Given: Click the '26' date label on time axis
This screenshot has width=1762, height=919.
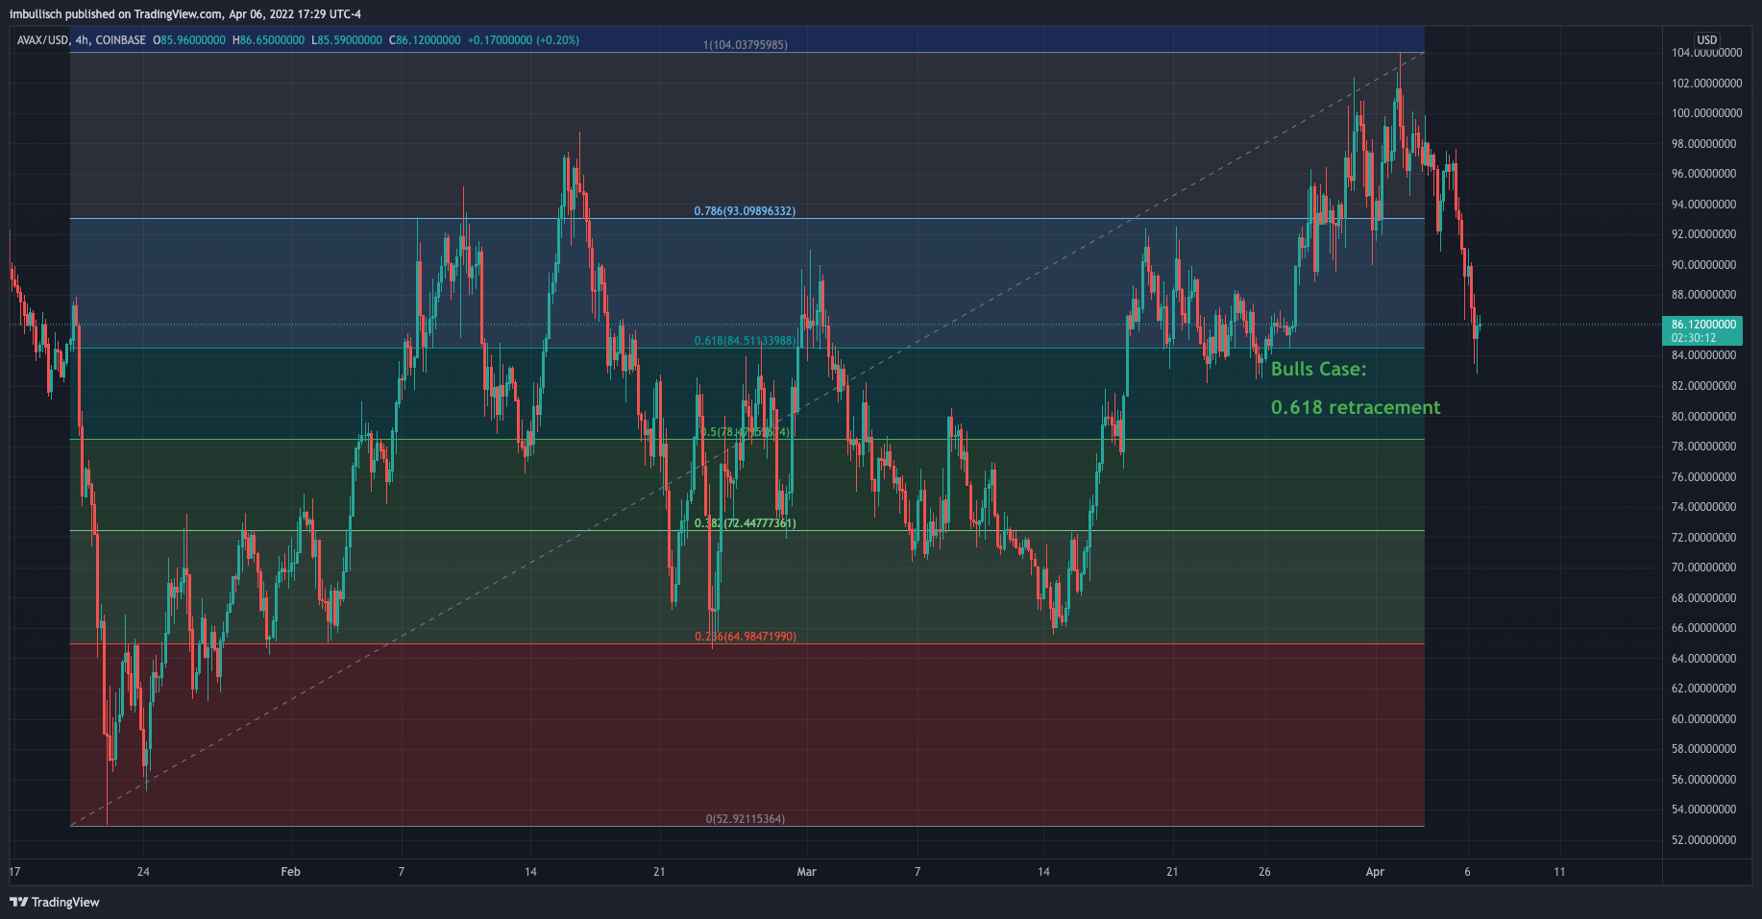Looking at the screenshot, I should tap(1264, 872).
